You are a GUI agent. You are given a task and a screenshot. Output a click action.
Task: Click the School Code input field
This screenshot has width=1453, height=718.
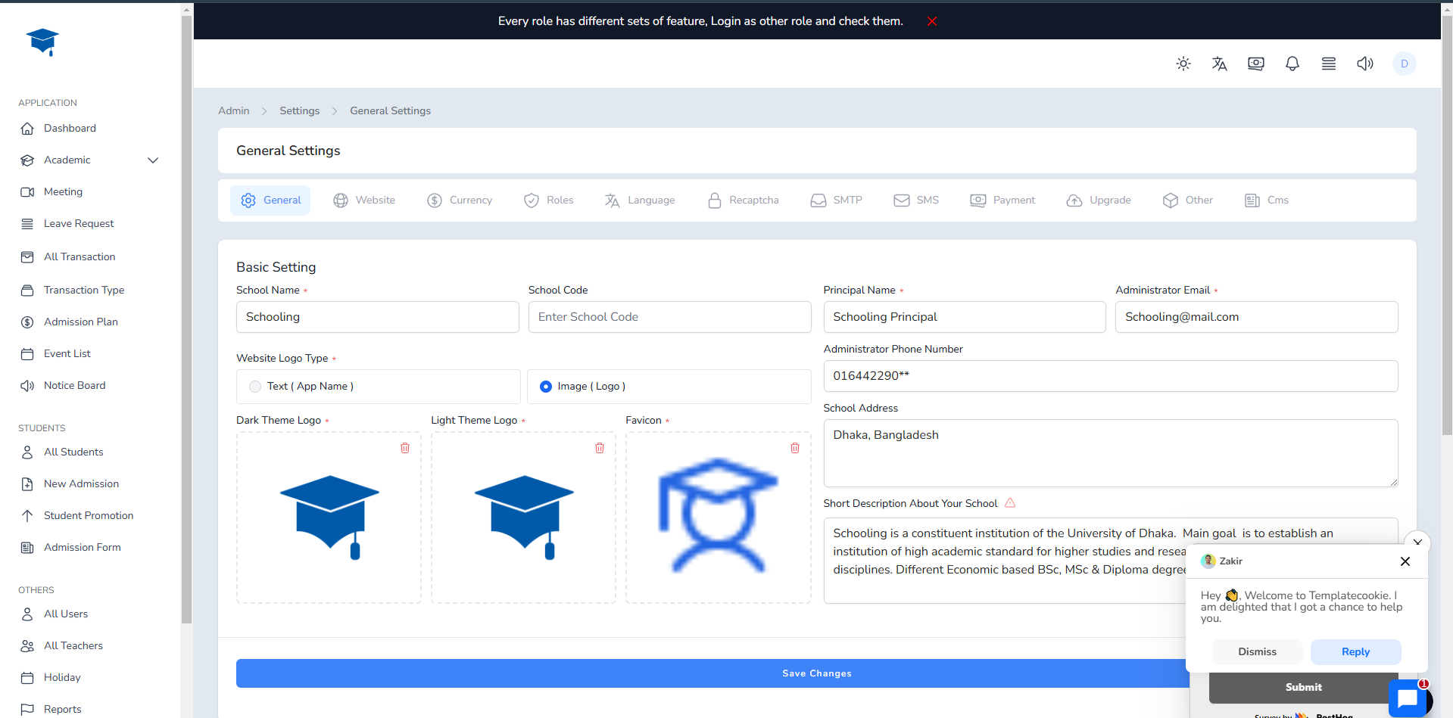pyautogui.click(x=669, y=316)
